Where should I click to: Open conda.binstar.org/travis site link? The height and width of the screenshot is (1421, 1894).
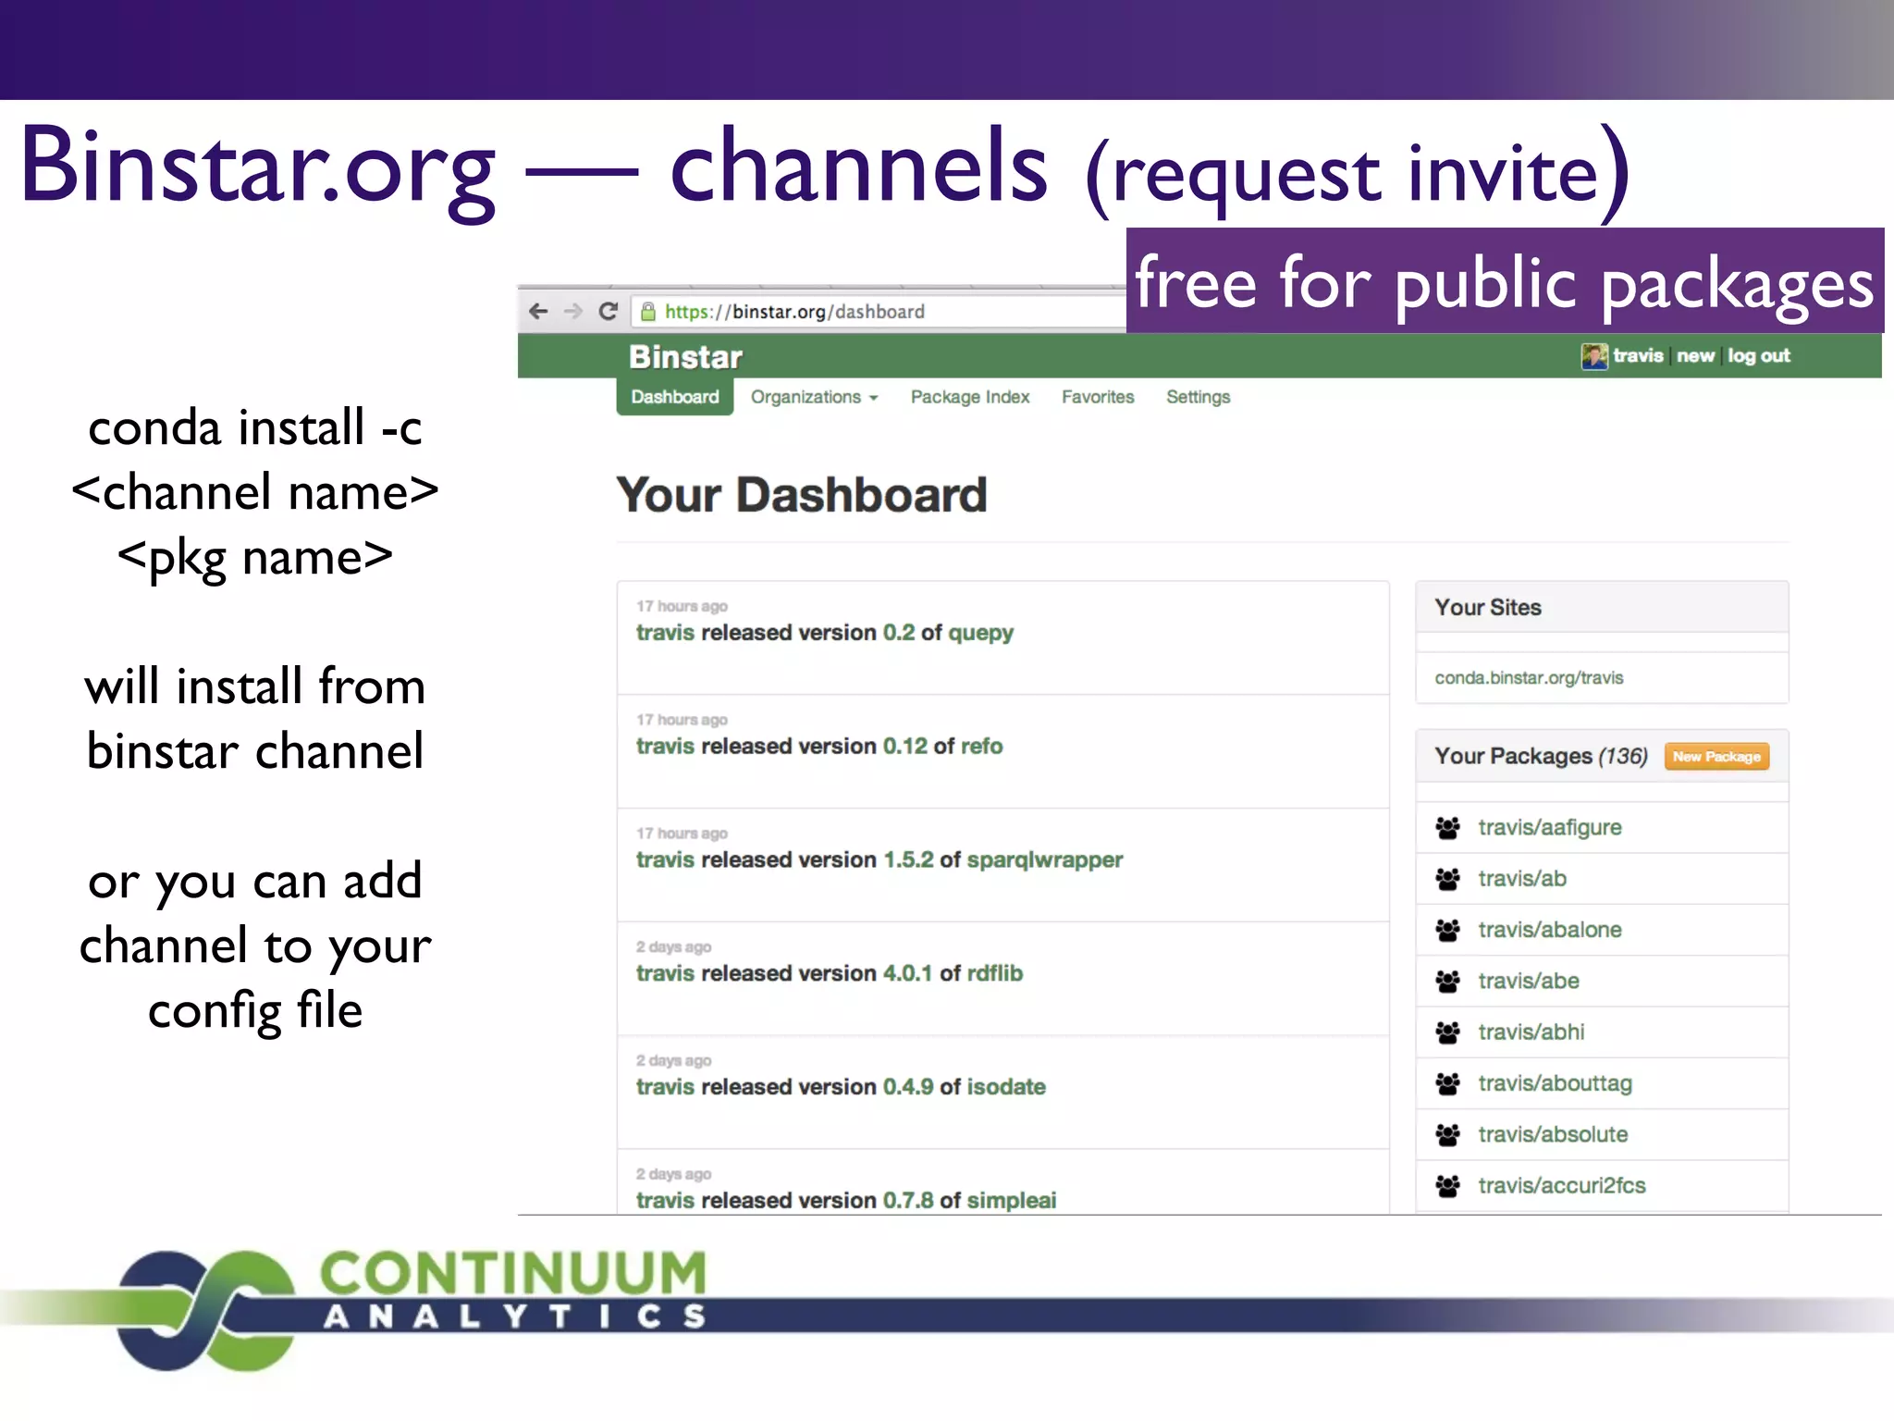click(1529, 678)
